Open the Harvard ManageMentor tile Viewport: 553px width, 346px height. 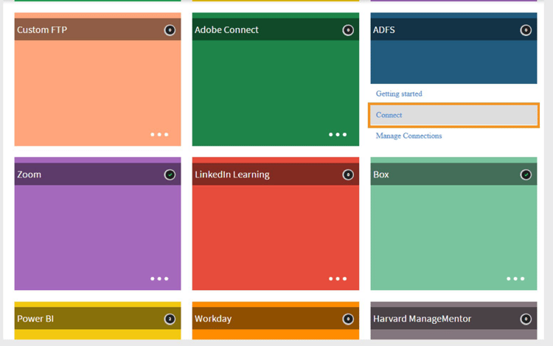pos(453,320)
